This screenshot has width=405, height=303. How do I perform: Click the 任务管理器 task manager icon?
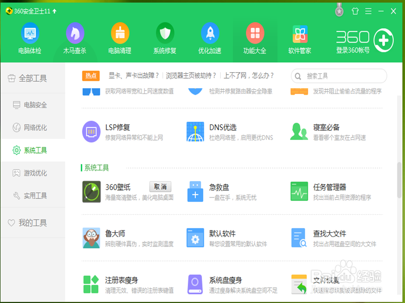click(x=299, y=191)
